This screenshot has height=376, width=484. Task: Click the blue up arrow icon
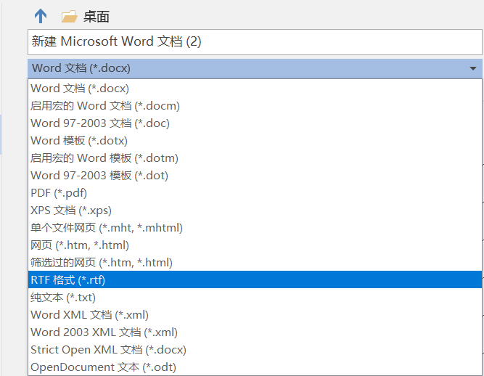(x=41, y=16)
